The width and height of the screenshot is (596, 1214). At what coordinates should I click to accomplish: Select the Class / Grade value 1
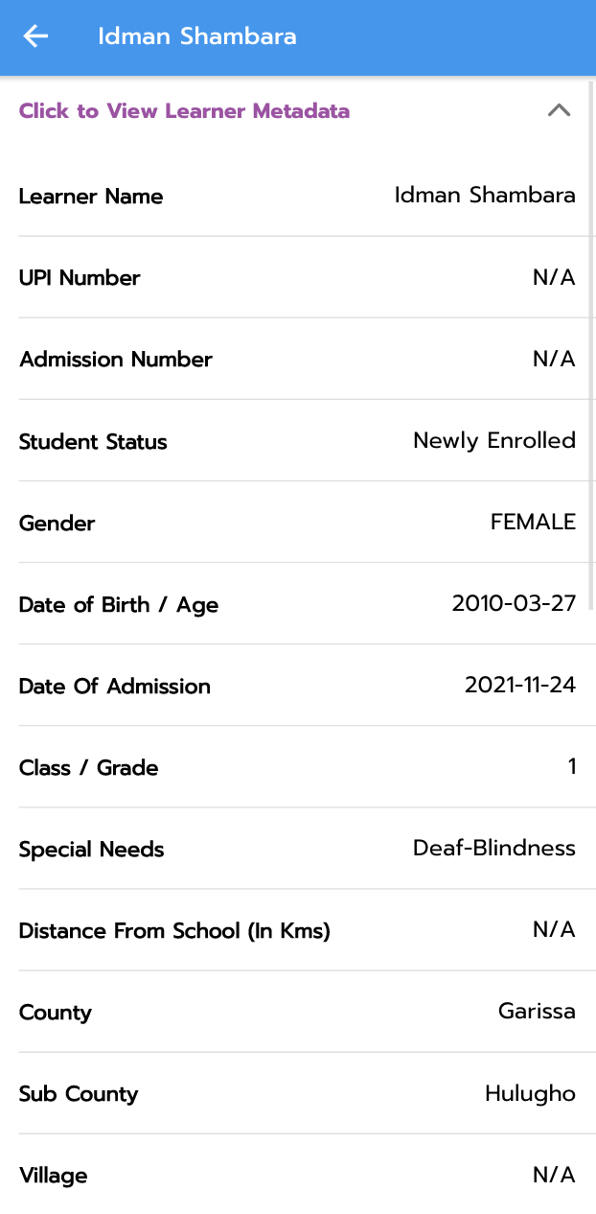coord(572,766)
